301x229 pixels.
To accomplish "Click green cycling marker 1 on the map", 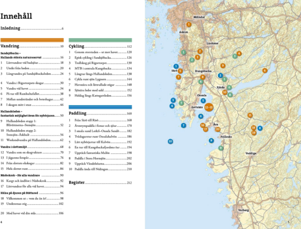I will coord(183,52).
